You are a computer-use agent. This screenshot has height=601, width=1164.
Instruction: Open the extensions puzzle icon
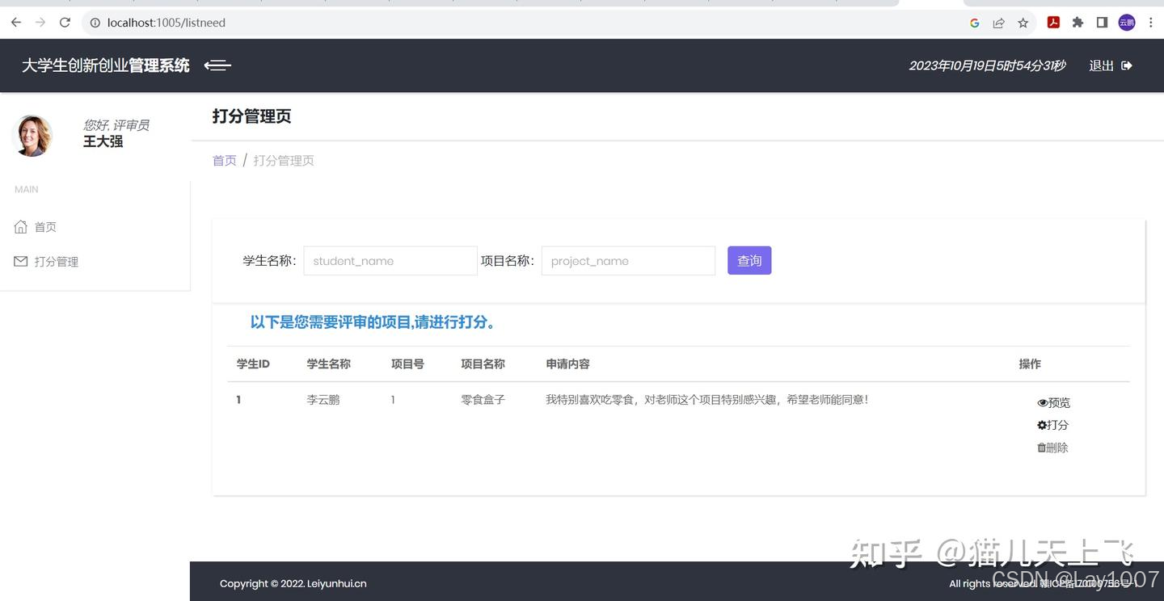pyautogui.click(x=1078, y=23)
